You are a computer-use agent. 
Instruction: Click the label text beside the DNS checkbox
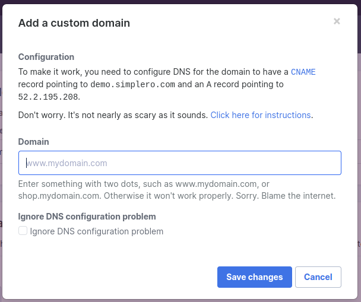tap(97, 231)
